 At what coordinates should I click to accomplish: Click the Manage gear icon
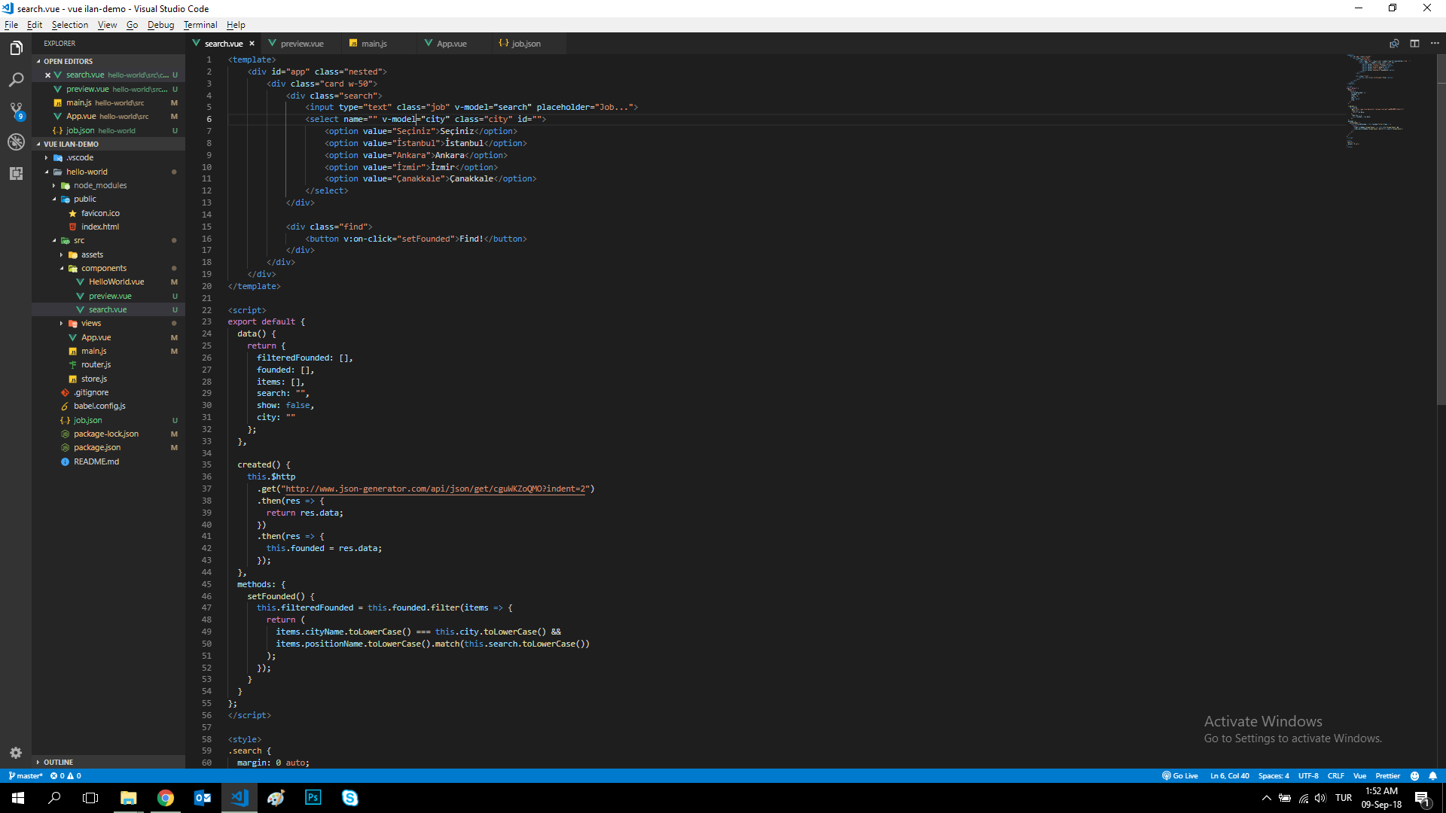click(x=16, y=753)
